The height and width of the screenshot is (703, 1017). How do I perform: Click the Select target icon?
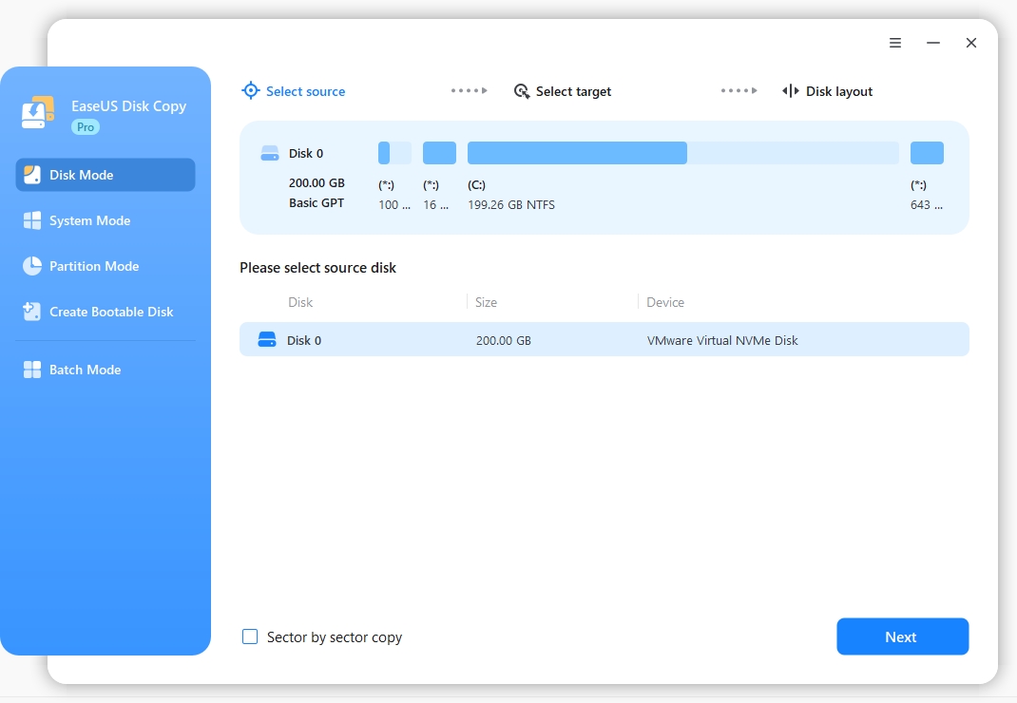tap(522, 91)
